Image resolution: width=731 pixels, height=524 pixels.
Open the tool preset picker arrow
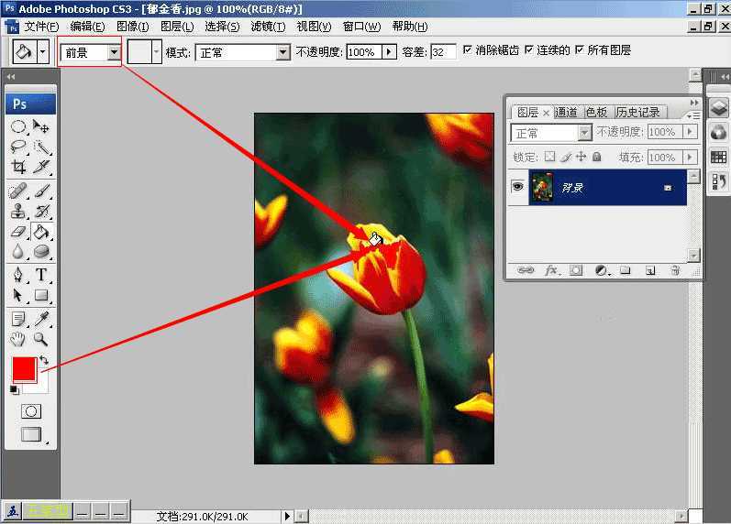tap(43, 51)
